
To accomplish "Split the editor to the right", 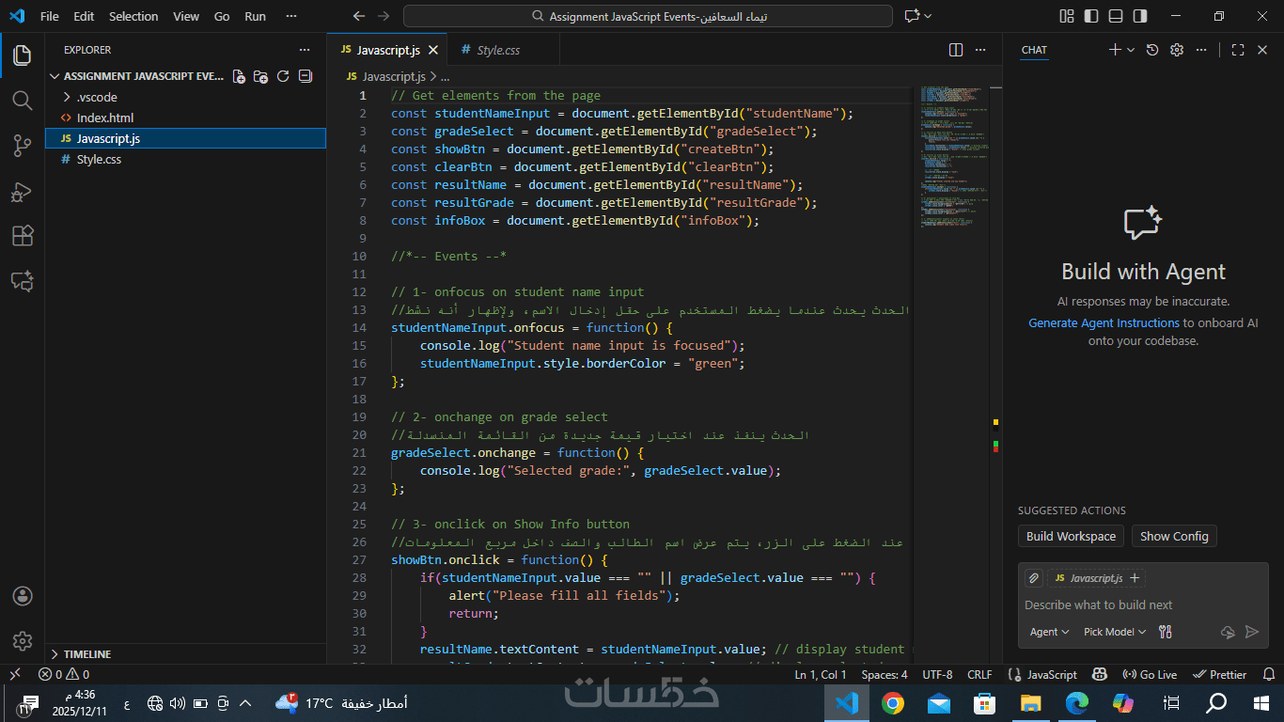I will [x=956, y=50].
